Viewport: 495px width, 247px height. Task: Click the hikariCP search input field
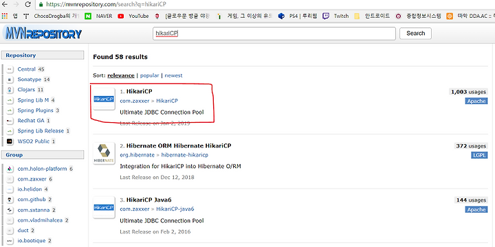pos(274,34)
